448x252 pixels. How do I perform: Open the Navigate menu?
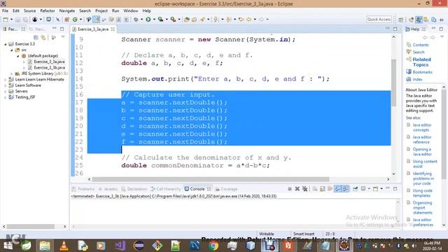pos(67,11)
